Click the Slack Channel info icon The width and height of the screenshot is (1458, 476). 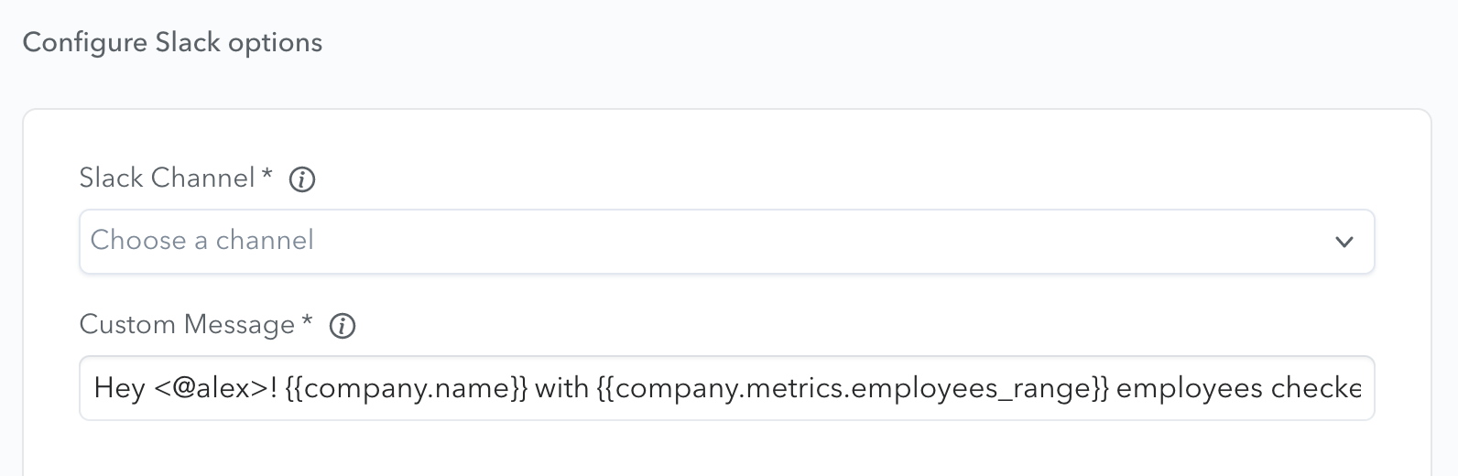tap(302, 180)
